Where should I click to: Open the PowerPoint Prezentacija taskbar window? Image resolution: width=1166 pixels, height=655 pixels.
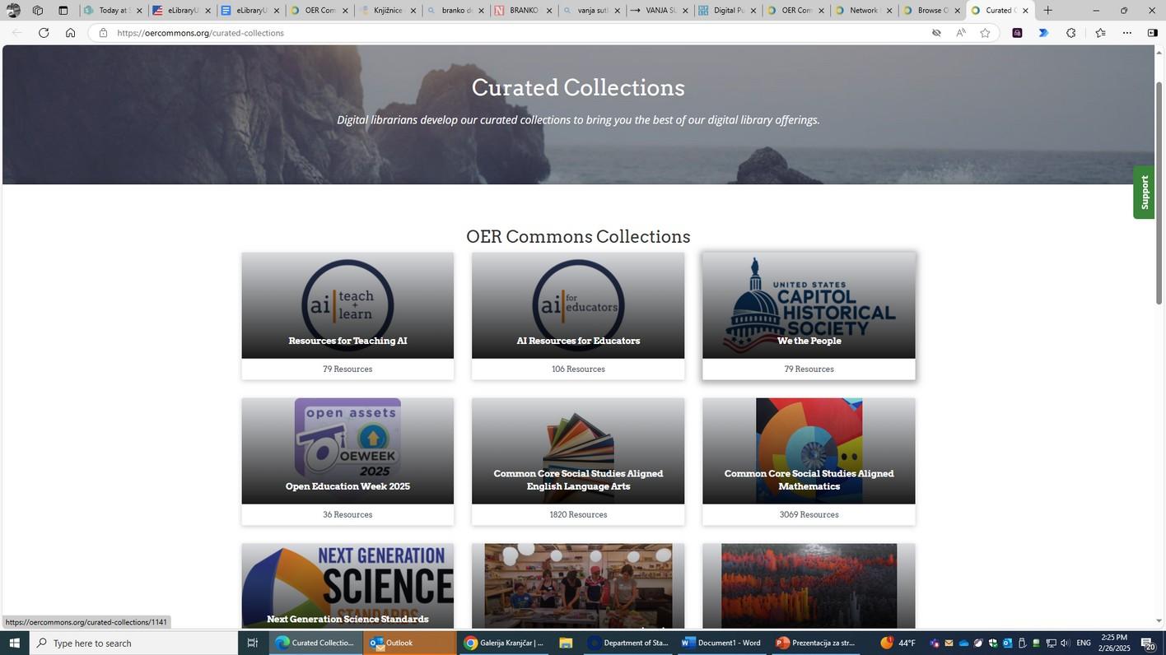click(x=815, y=643)
